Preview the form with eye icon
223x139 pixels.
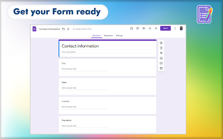(144, 28)
